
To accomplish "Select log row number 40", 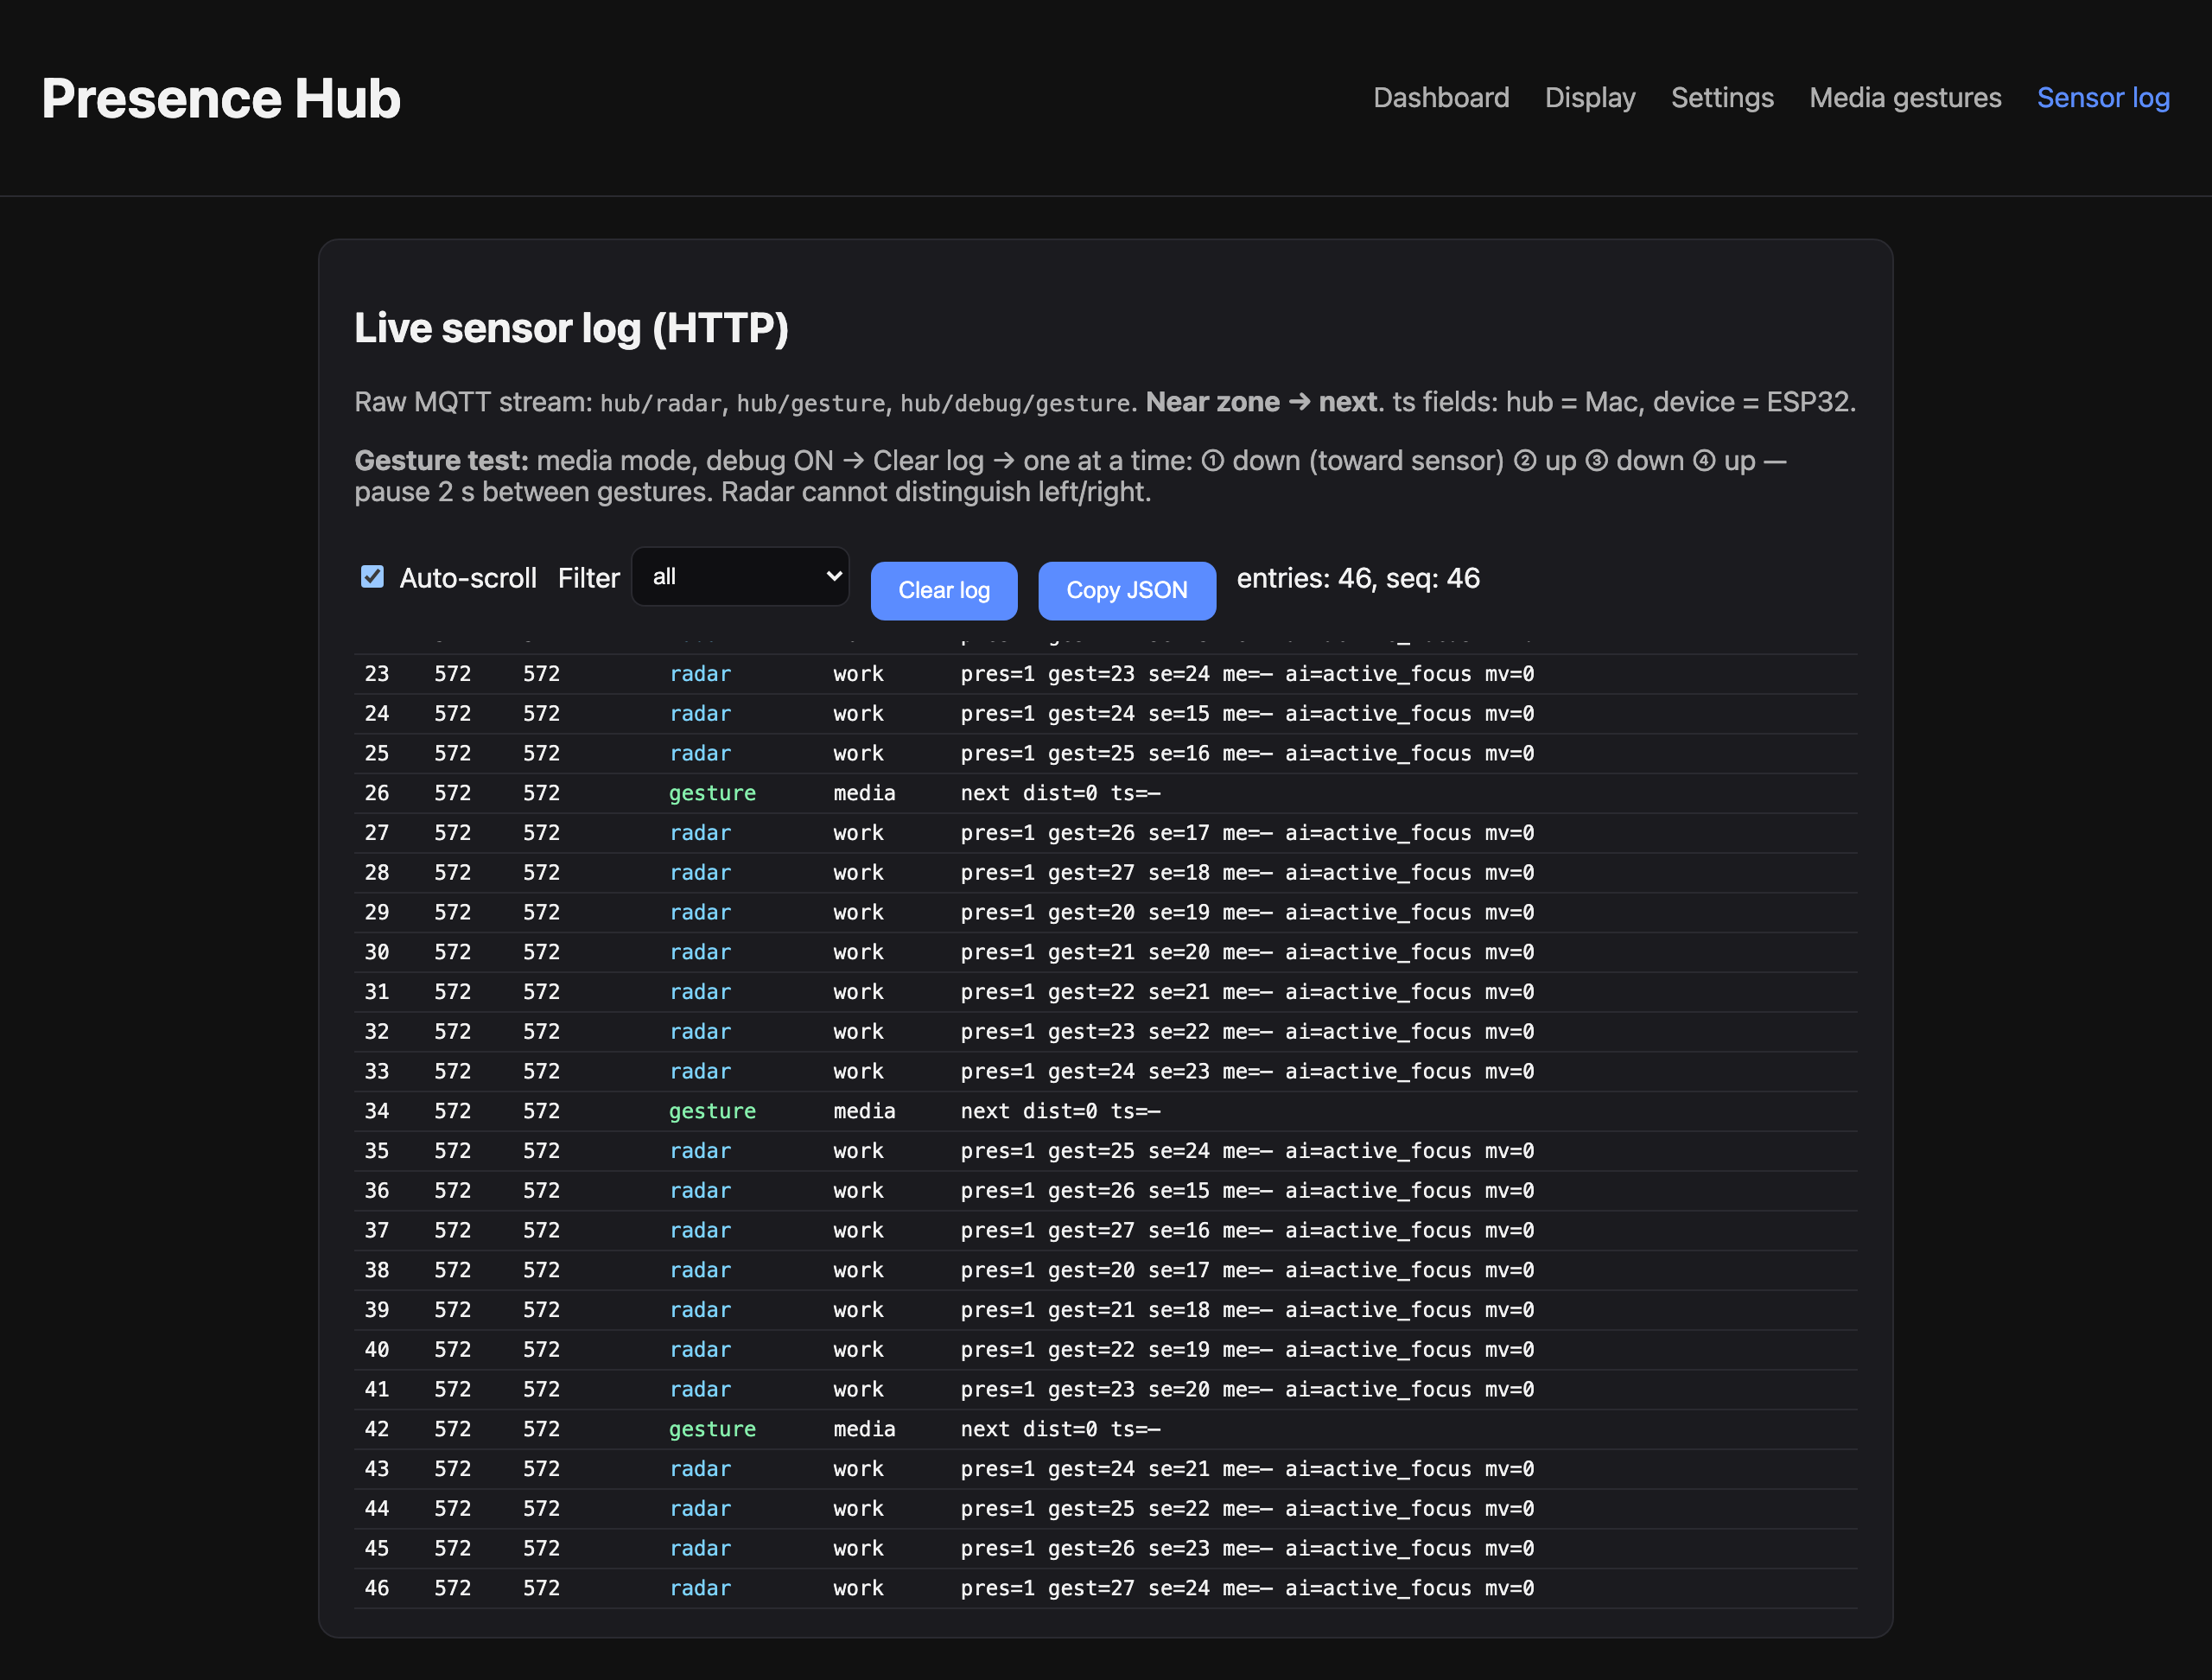I will coord(1106,1350).
